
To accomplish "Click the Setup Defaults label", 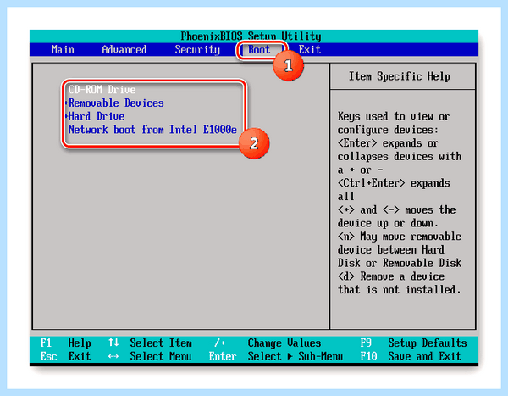I will tap(428, 343).
